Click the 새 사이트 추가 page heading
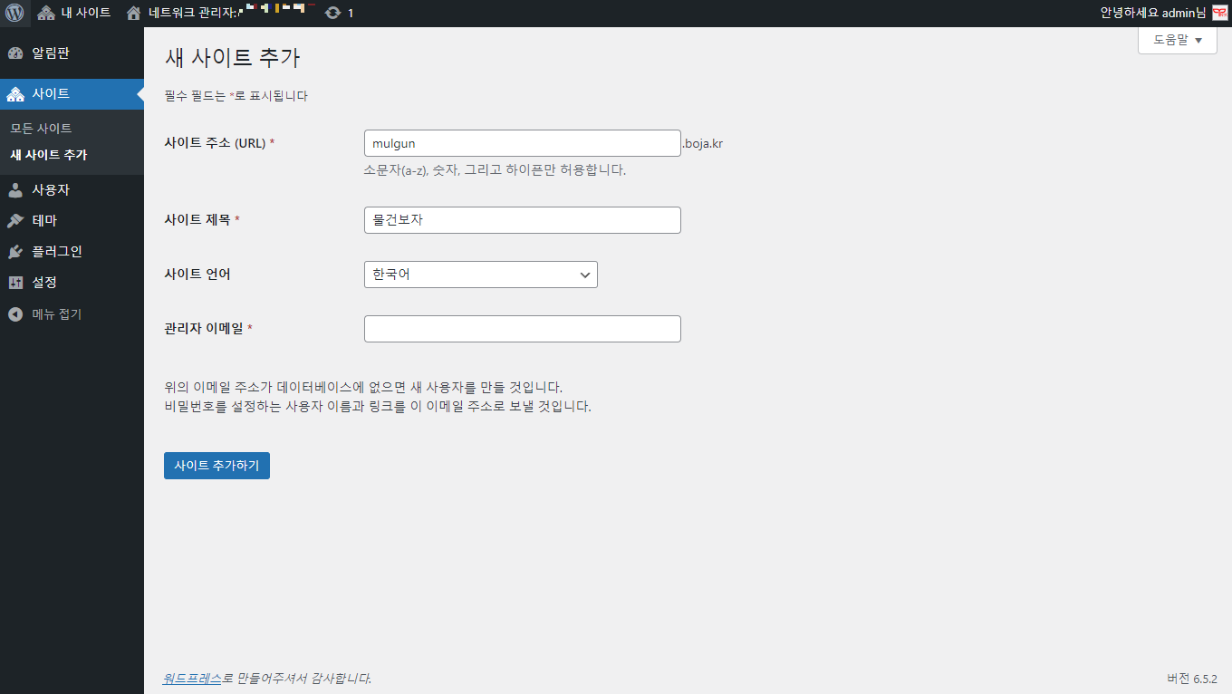 [232, 58]
